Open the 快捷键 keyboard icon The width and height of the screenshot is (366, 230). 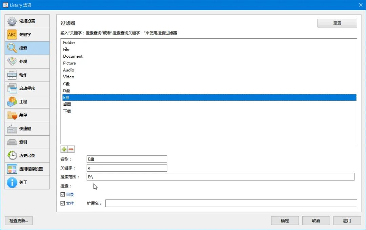tap(12, 129)
